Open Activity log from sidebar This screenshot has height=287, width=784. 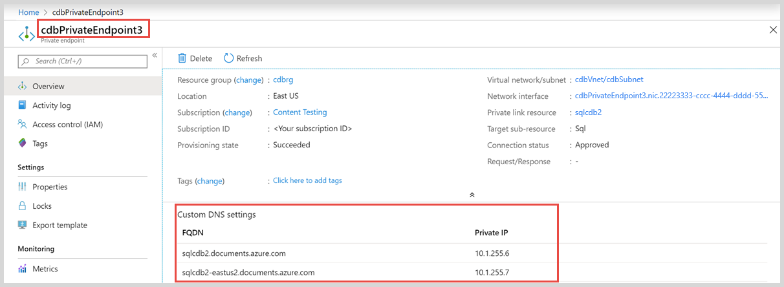pos(52,105)
